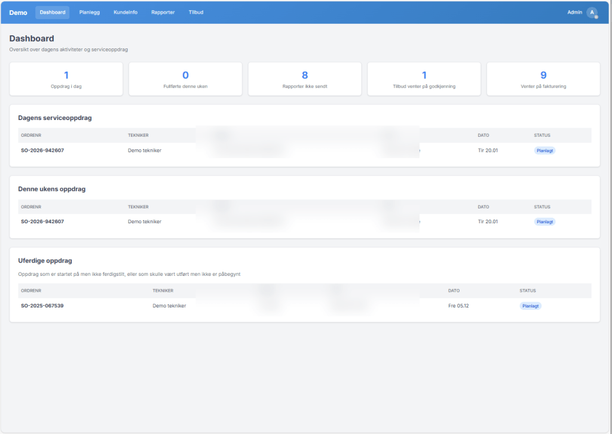Click Planlagt badge in Uferdige oppdrag
The height and width of the screenshot is (434, 612).
click(x=530, y=306)
